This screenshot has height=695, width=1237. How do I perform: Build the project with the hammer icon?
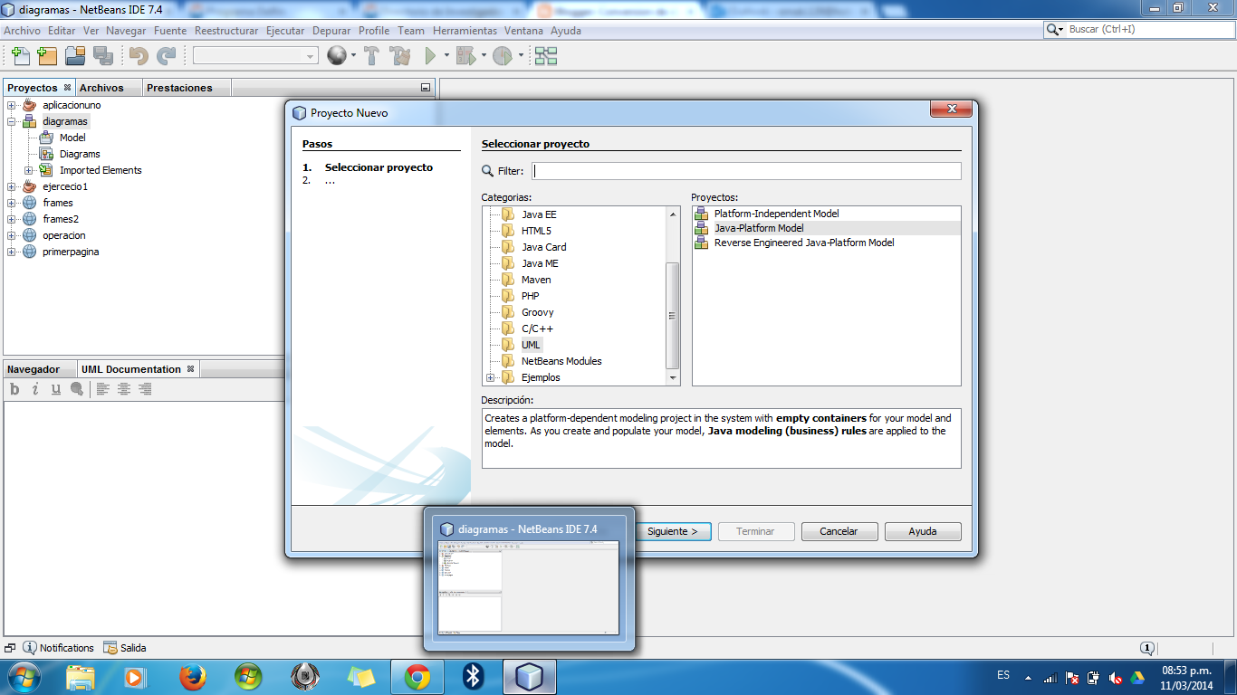371,56
